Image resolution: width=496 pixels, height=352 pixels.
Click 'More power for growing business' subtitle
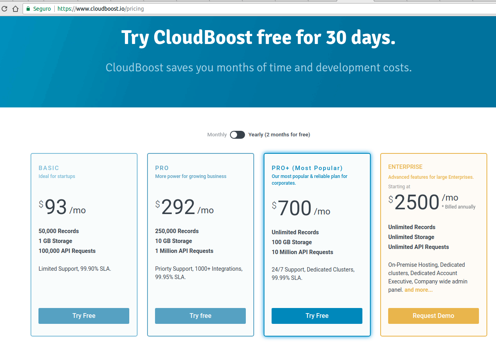click(191, 176)
